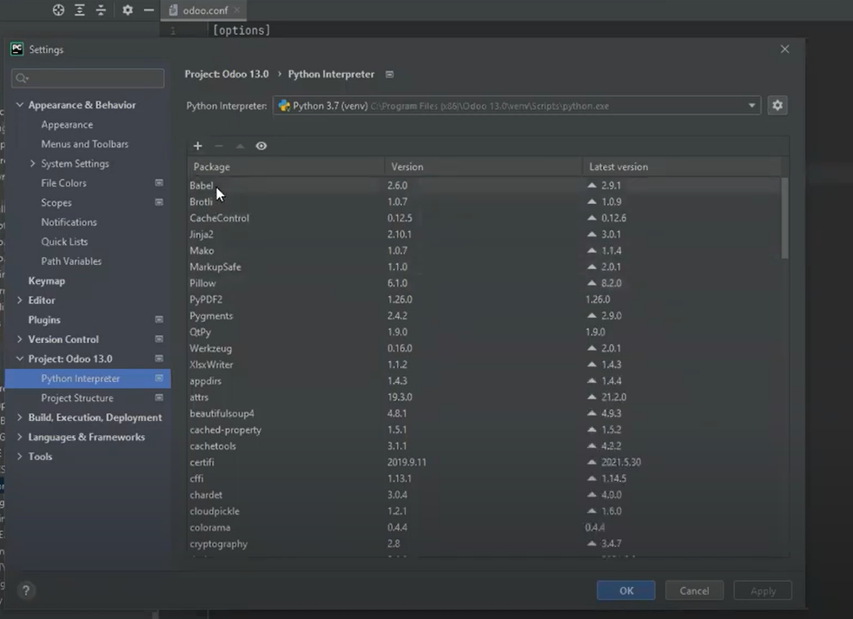The width and height of the screenshot is (853, 619).
Task: Expand System Settings subtree
Action: (33, 163)
